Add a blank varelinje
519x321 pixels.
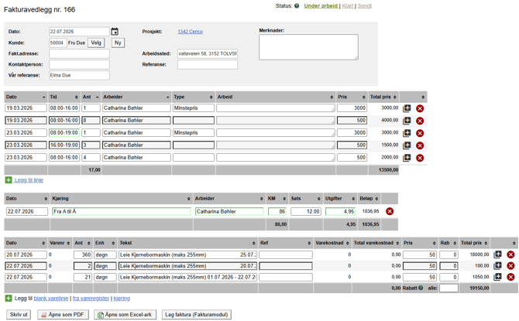[x=51, y=299]
